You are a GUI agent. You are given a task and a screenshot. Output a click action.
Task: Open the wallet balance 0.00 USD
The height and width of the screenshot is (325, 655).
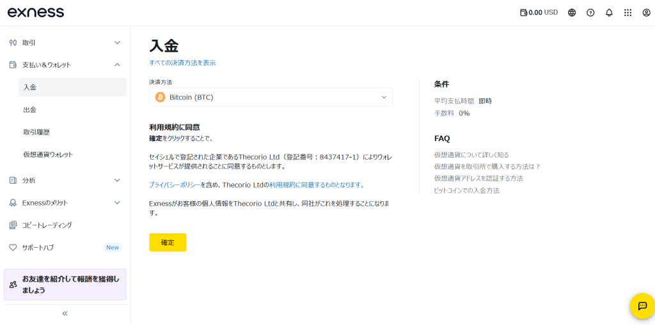[x=539, y=13]
